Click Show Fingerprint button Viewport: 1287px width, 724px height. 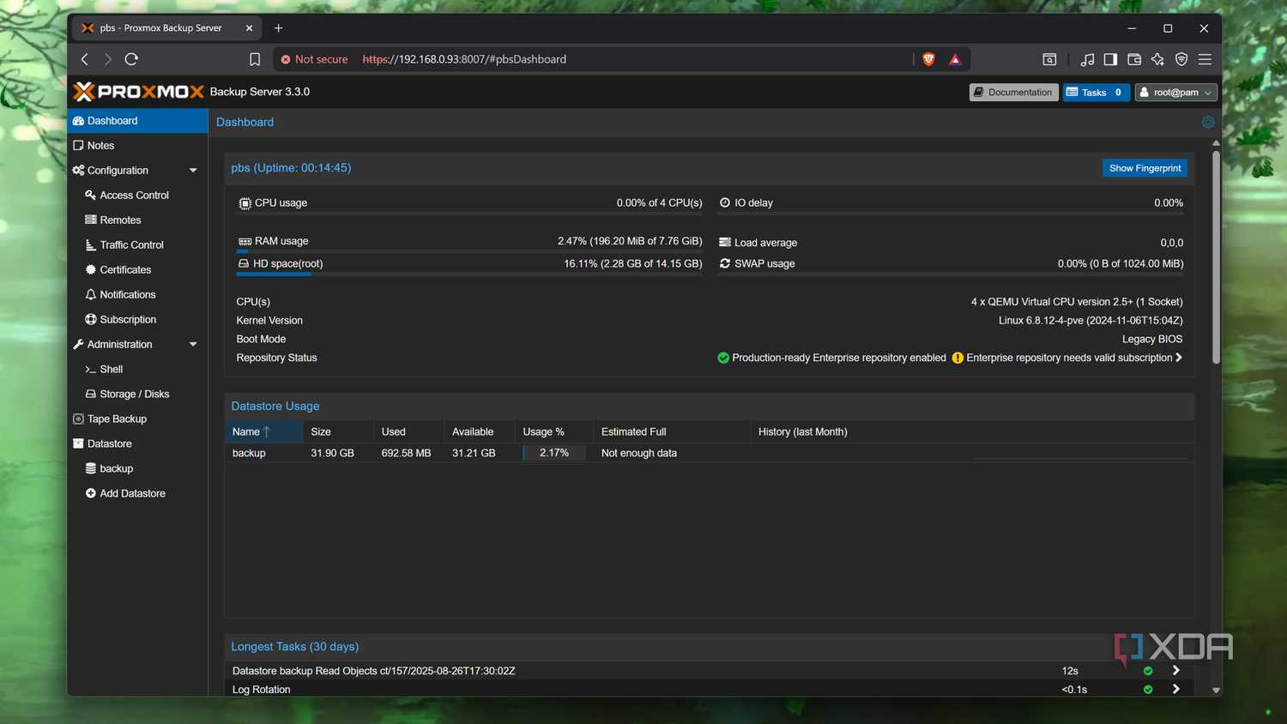click(x=1145, y=168)
